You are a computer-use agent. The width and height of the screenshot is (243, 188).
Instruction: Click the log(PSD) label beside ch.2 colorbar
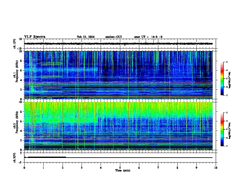(230, 131)
